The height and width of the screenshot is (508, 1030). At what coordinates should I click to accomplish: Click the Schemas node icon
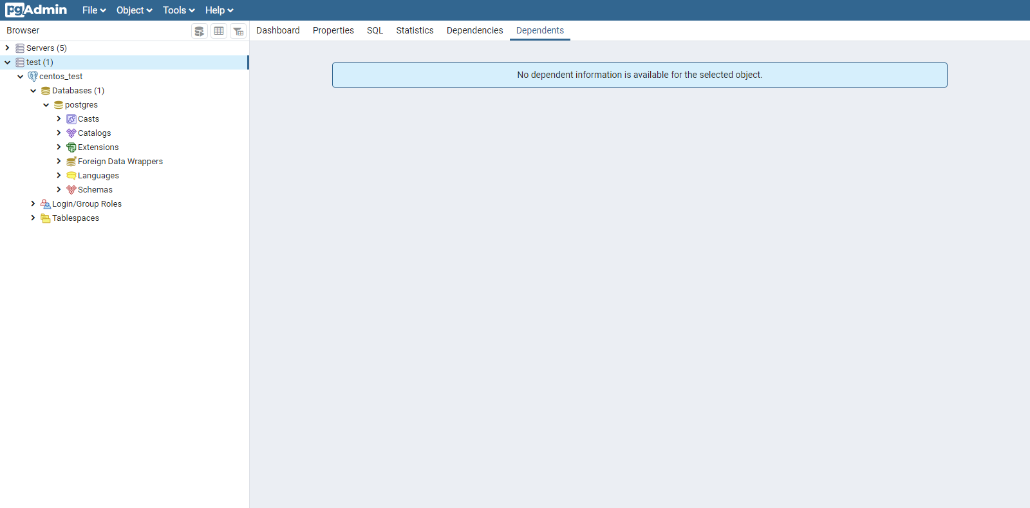[x=71, y=190]
